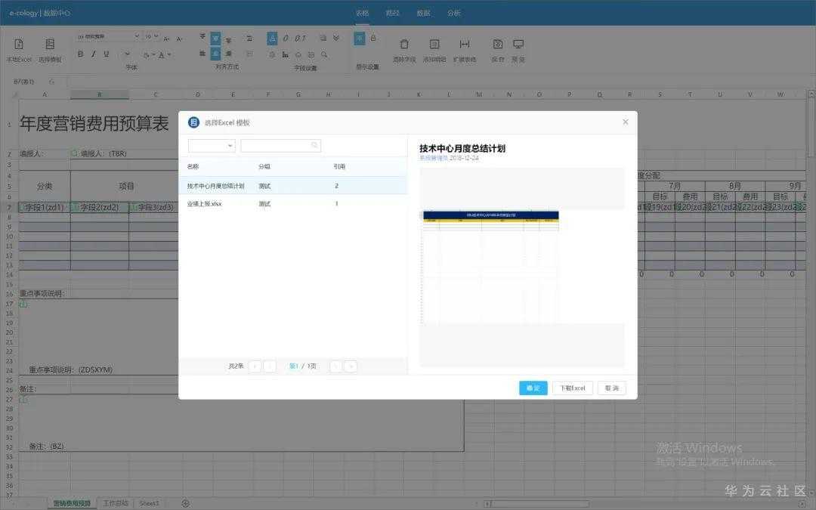Image resolution: width=816 pixels, height=510 pixels.
Task: Click the 添加明细 icon
Action: pos(434,45)
